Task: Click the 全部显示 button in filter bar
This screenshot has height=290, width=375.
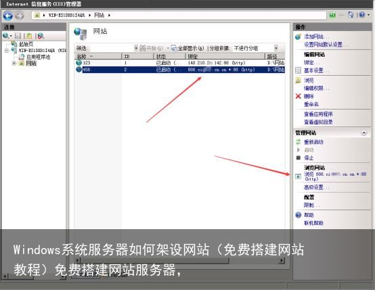Action: pos(187,48)
